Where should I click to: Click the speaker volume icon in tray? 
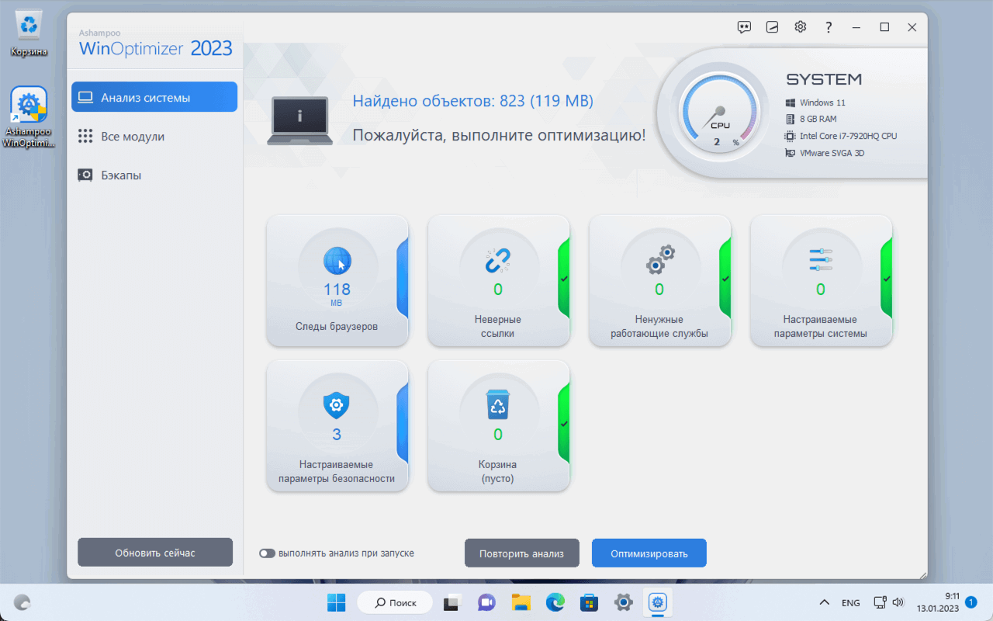898,602
